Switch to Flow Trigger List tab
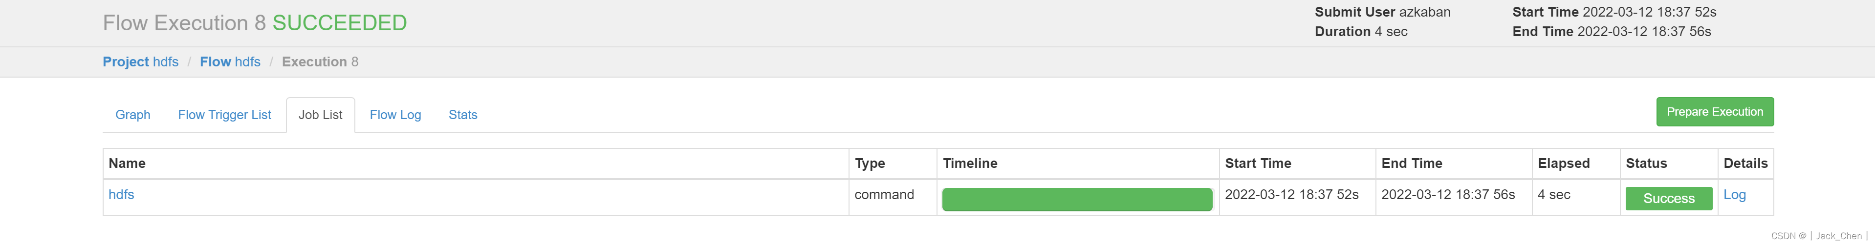Screen dimensions: 1875x245 224,115
